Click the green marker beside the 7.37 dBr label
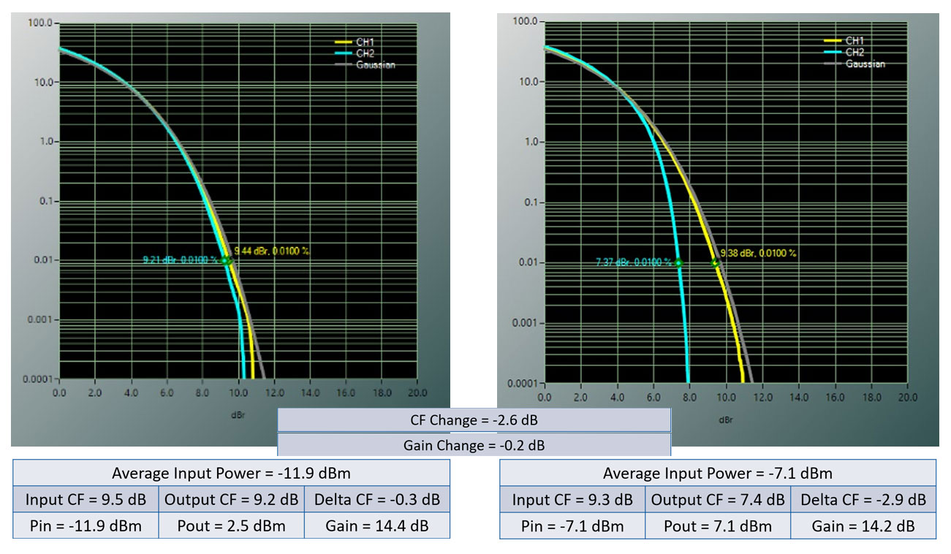Screen dimensions: 951x554 click(x=678, y=262)
